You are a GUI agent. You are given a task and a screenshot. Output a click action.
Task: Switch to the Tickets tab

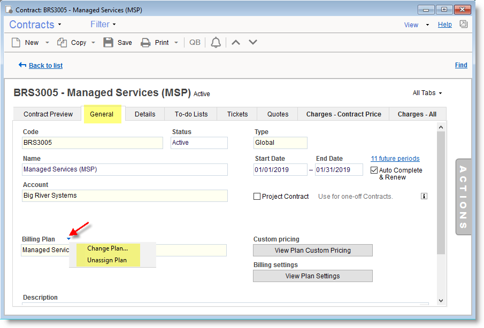[x=237, y=114]
